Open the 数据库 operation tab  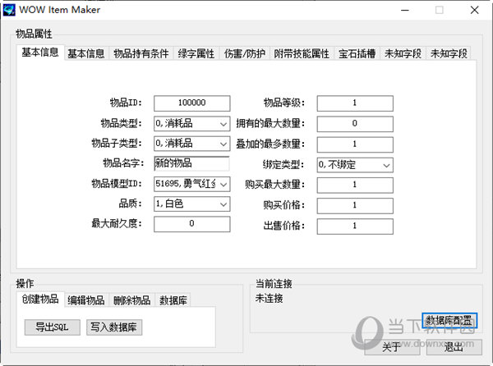point(173,300)
